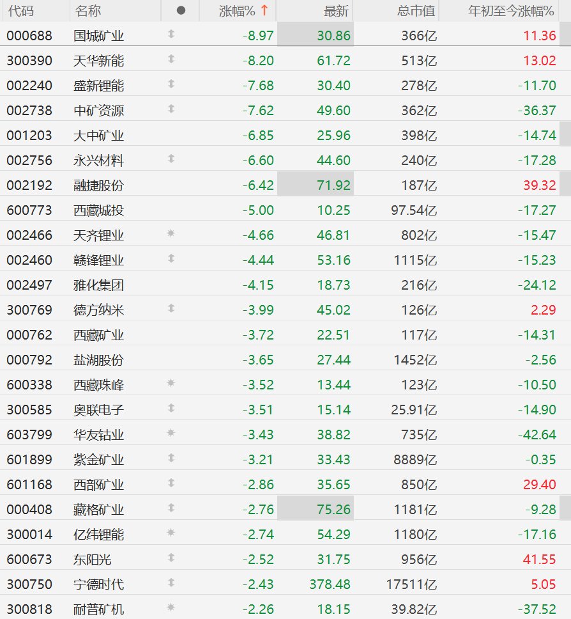
Task: Select stock name 藏格矿业
Action: pos(98,510)
